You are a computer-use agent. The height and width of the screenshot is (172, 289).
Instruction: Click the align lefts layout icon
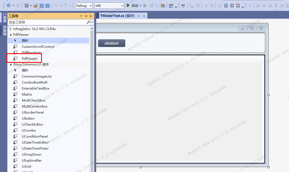pos(258,6)
